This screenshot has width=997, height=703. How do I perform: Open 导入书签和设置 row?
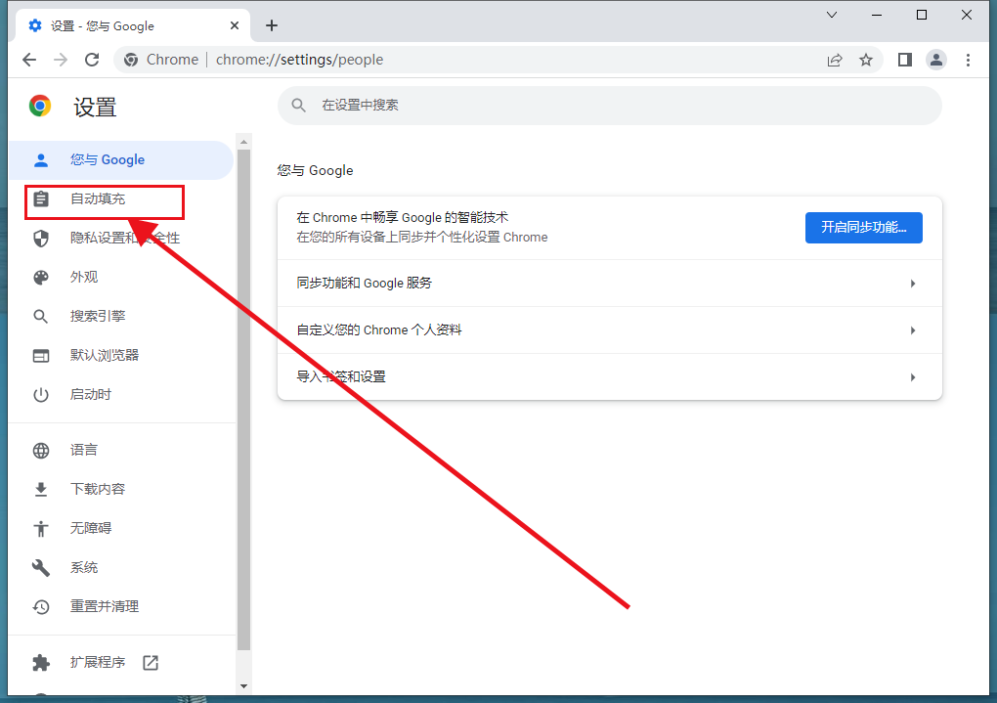pos(610,377)
